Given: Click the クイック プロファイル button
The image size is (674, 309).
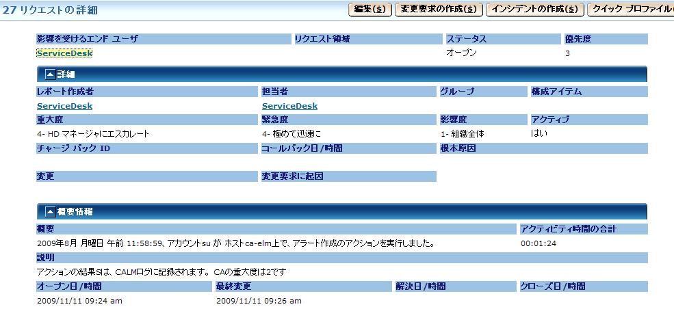Looking at the screenshot, I should point(630,10).
